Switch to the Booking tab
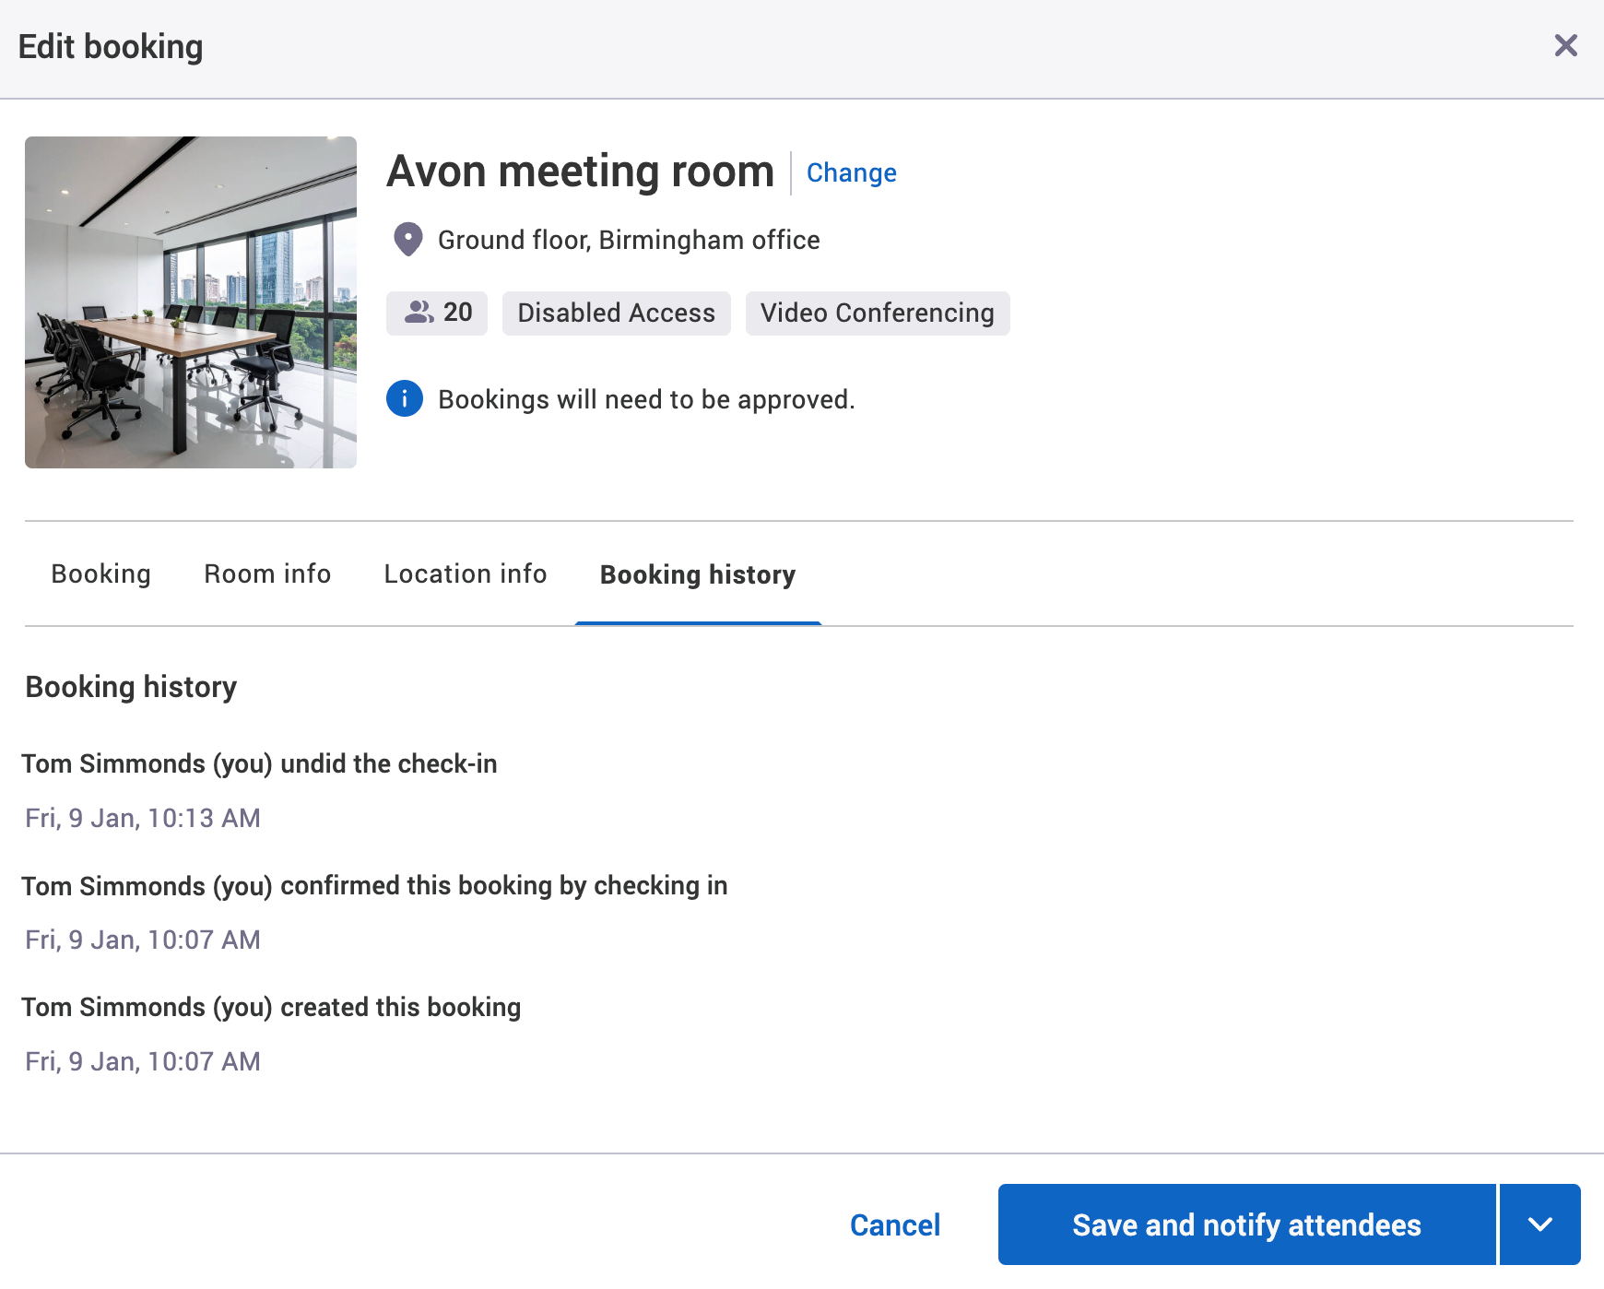 (100, 574)
